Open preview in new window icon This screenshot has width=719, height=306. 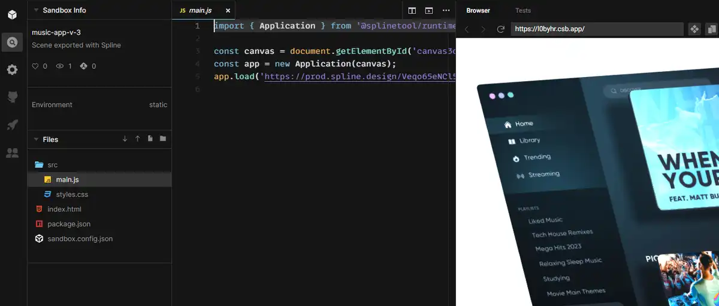tap(711, 29)
